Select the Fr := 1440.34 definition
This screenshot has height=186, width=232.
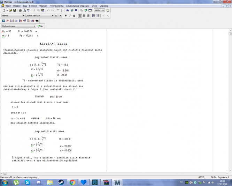click(x=25, y=31)
